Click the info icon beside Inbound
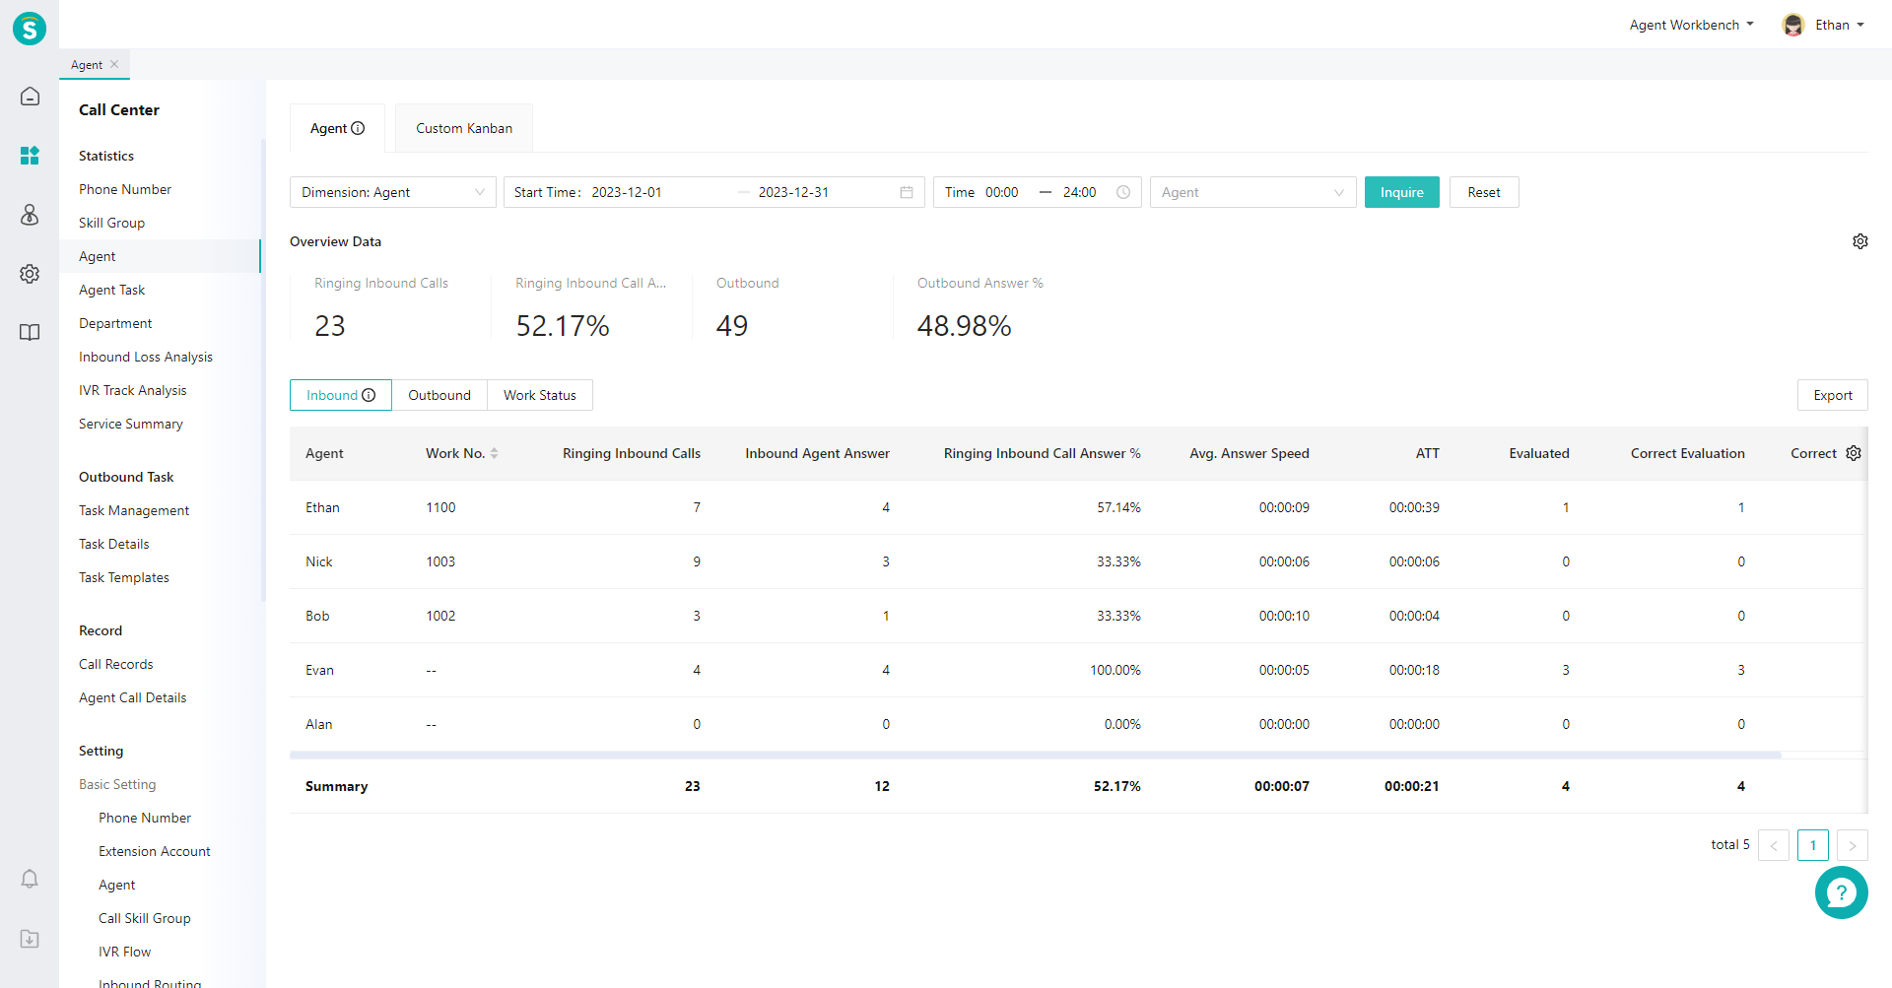 369,395
